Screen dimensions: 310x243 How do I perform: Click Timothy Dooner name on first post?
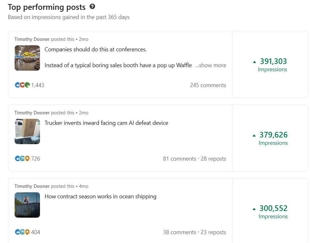click(x=32, y=39)
